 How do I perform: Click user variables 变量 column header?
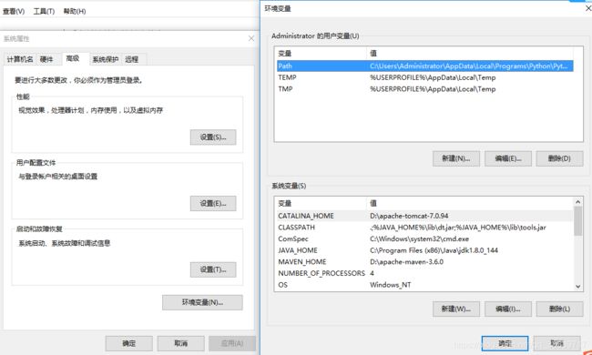click(321, 53)
